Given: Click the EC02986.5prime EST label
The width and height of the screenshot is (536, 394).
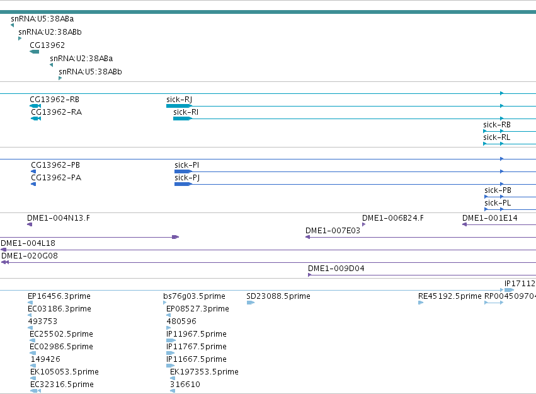Looking at the screenshot, I should (x=61, y=347).
